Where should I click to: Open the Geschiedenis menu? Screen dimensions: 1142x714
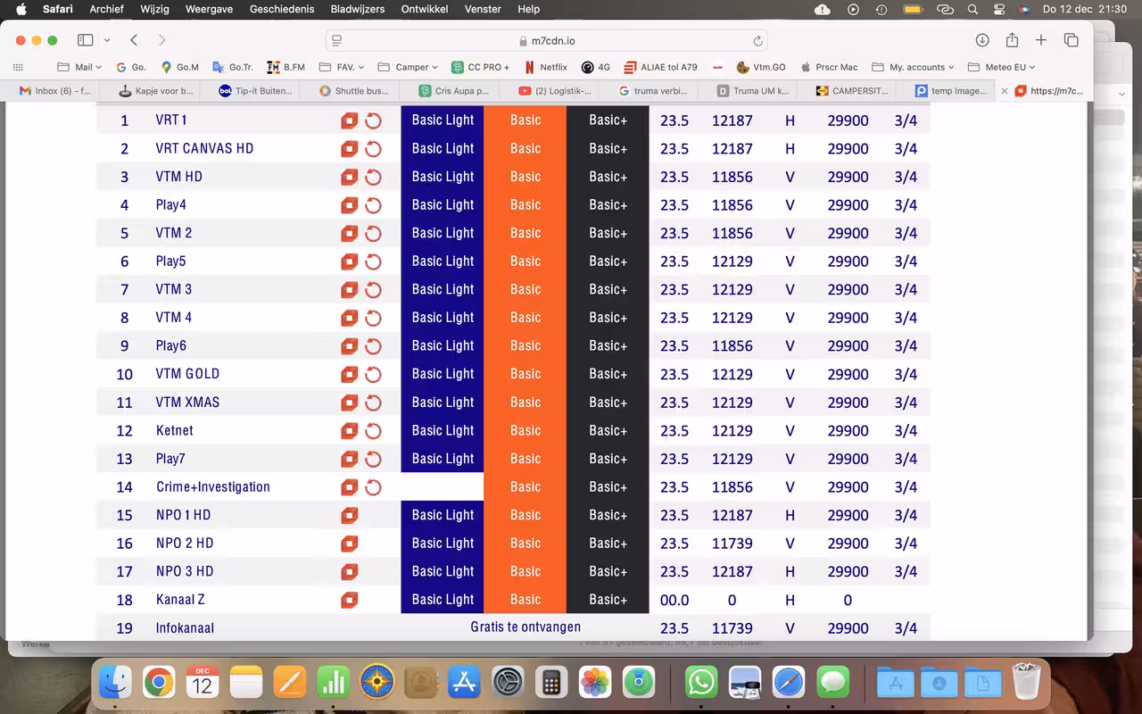tap(282, 9)
